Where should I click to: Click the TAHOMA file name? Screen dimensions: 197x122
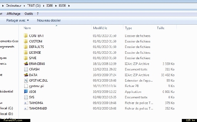36,103
